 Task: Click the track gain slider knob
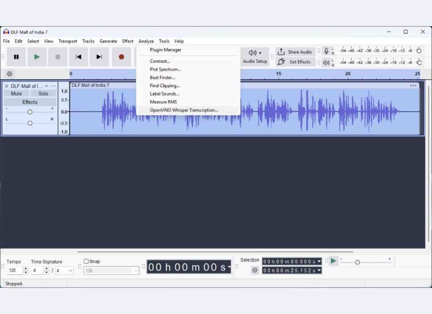point(30,112)
